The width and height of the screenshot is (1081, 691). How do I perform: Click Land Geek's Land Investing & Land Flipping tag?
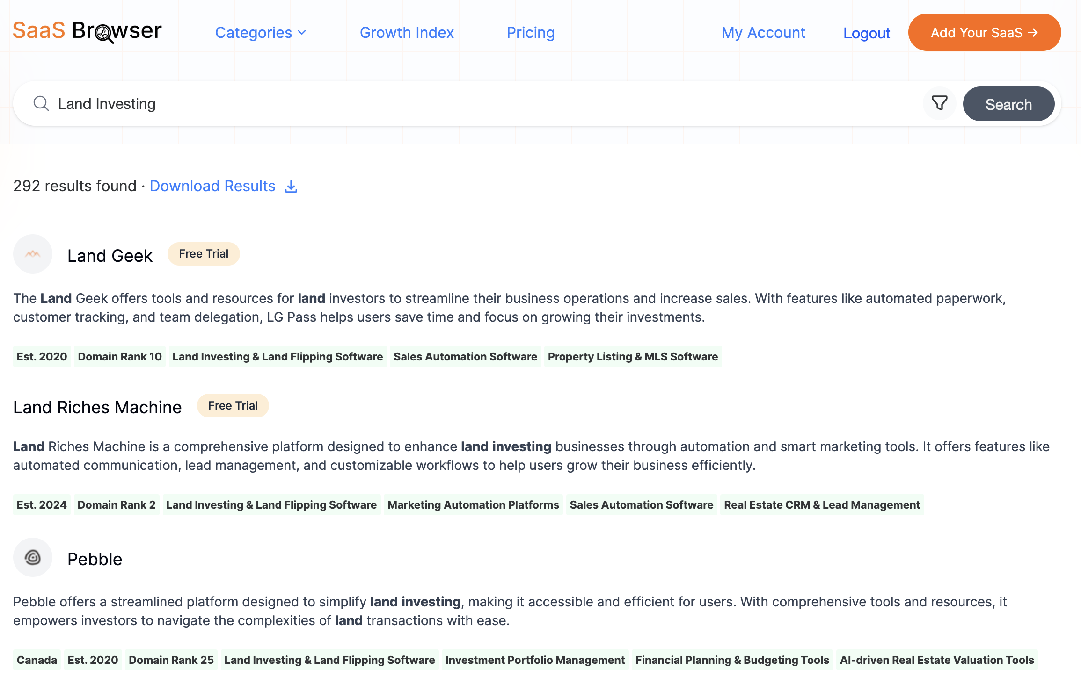pyautogui.click(x=278, y=357)
